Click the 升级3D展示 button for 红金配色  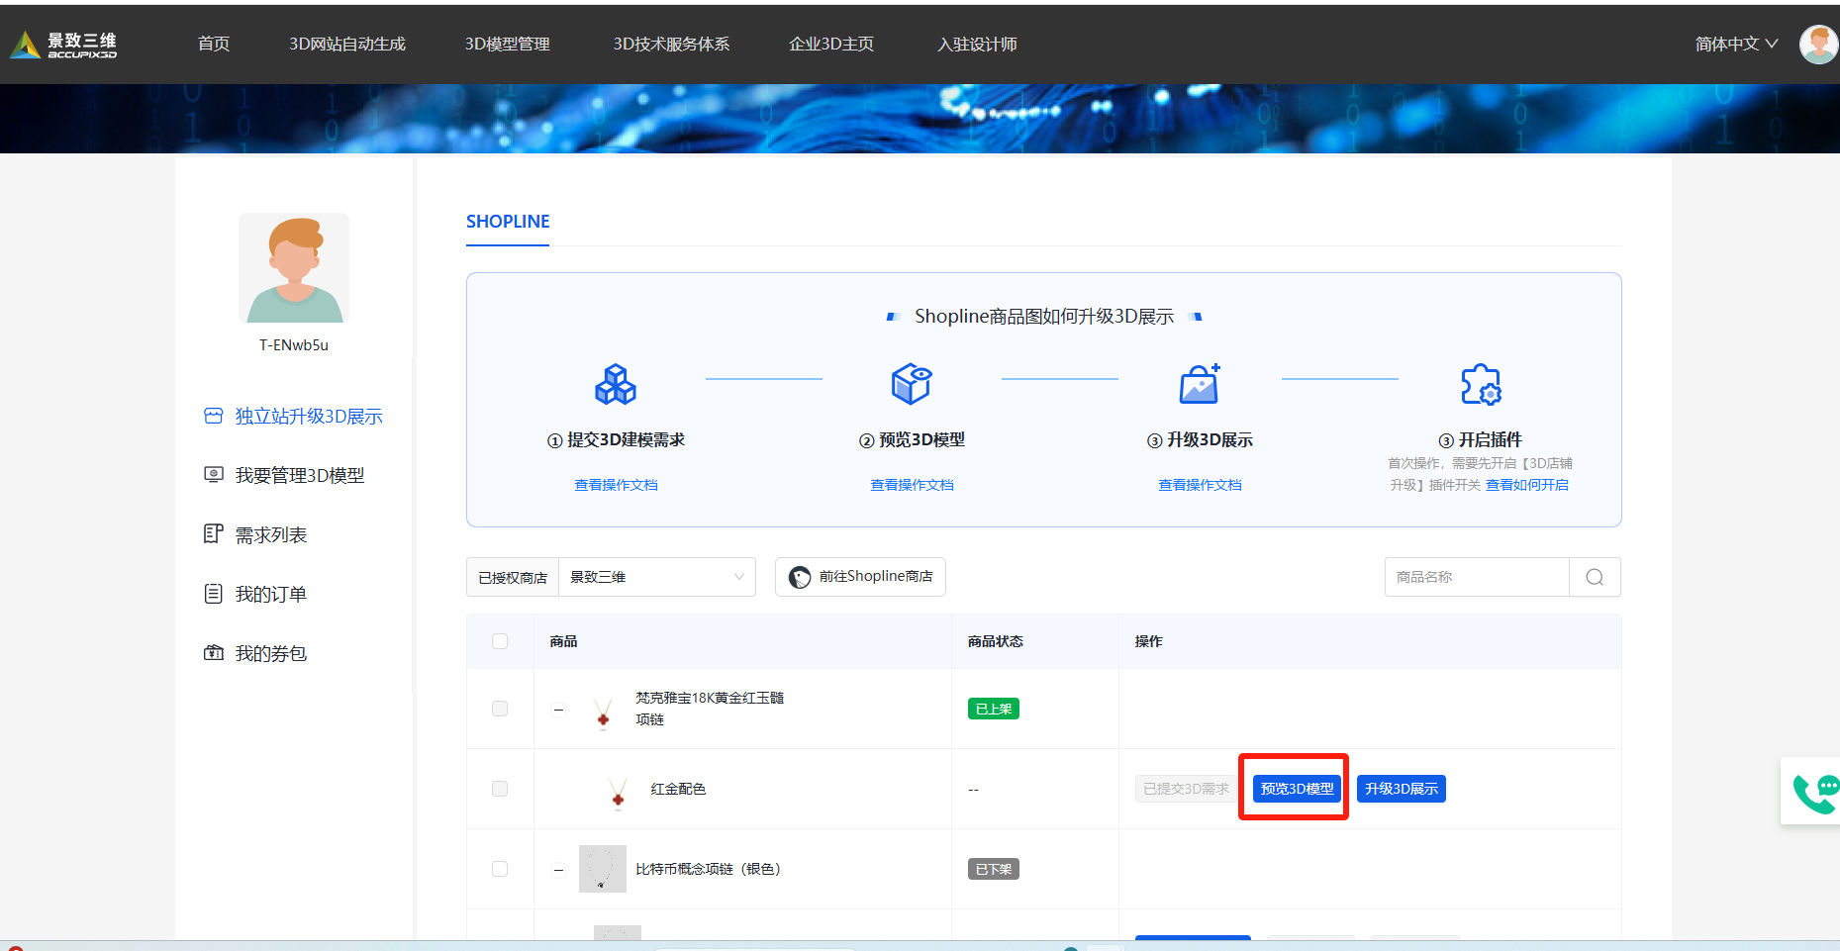(1402, 789)
